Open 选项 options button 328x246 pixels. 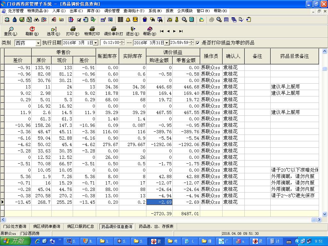pos(53,31)
